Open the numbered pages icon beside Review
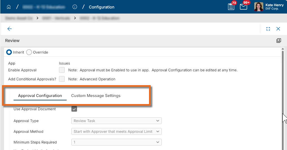Screen dimensions: 287x150 [279, 41]
